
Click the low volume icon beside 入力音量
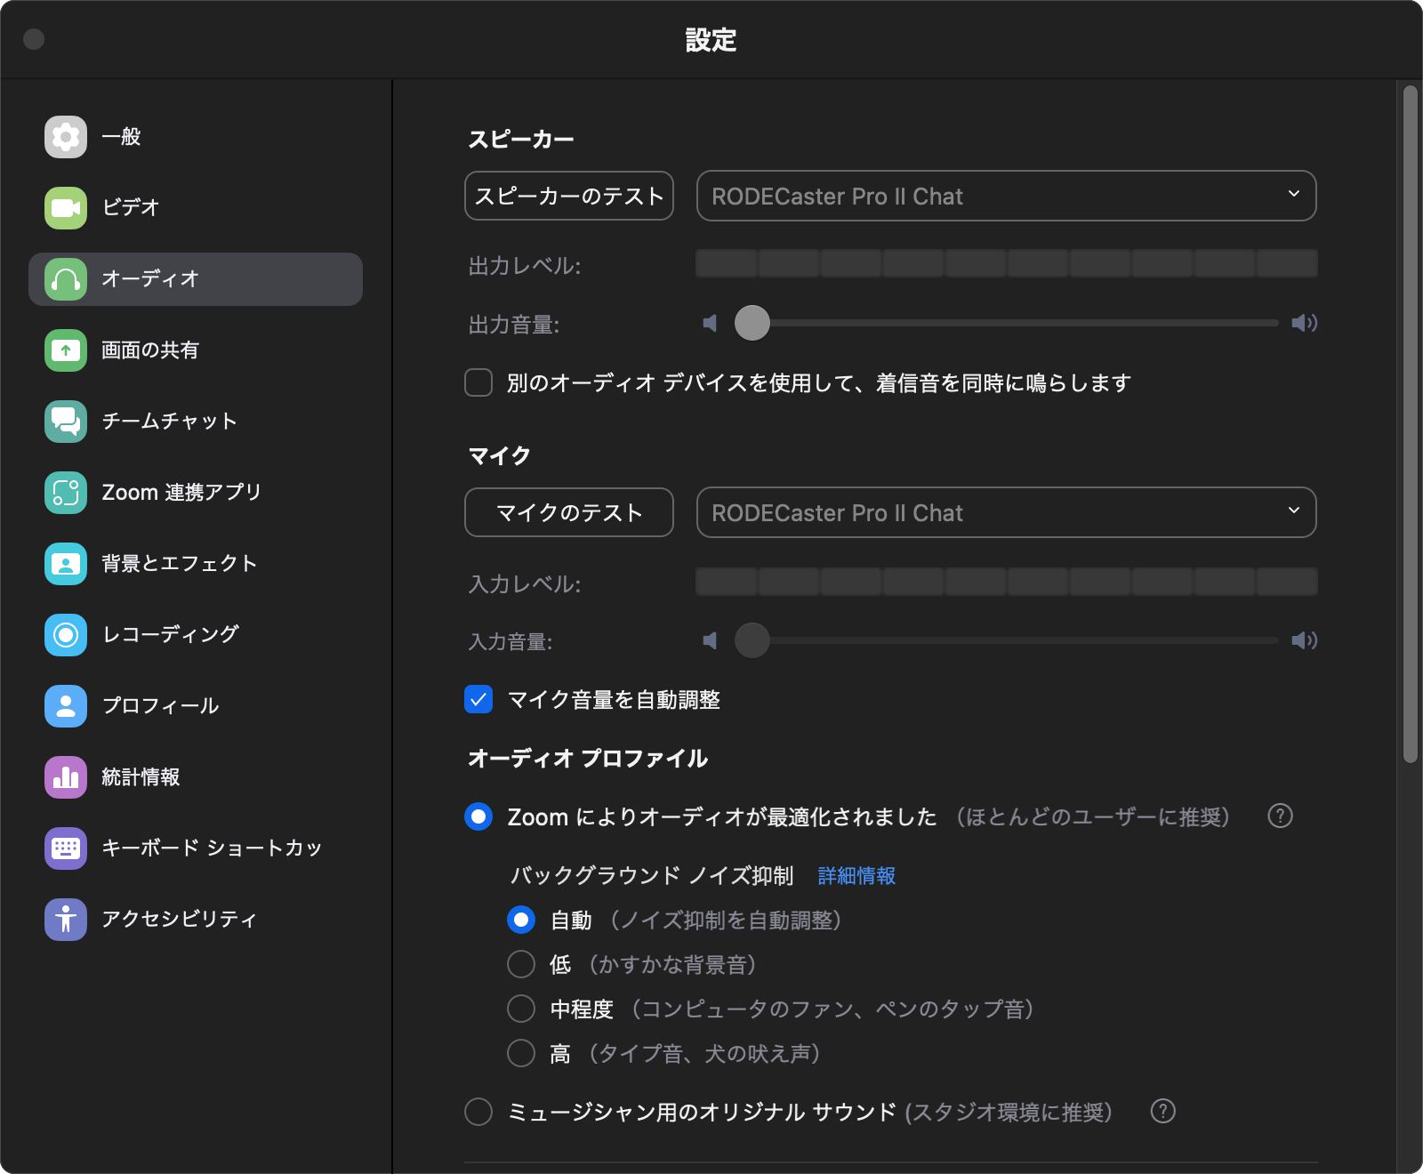[710, 640]
